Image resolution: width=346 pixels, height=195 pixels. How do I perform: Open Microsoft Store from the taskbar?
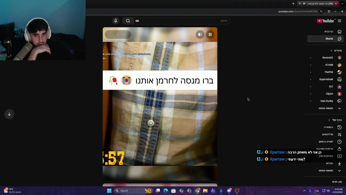click(174, 191)
